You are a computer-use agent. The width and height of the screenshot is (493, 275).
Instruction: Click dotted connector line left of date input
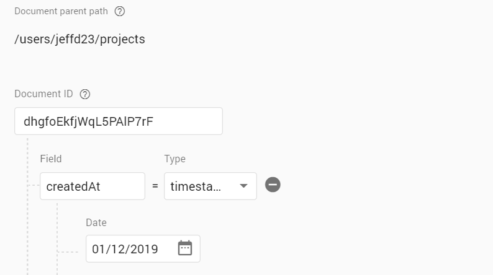pos(70,252)
